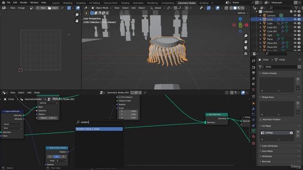303x170 pixels.
Task: Select the UVMap entry in UV Maps list
Action: (276, 133)
